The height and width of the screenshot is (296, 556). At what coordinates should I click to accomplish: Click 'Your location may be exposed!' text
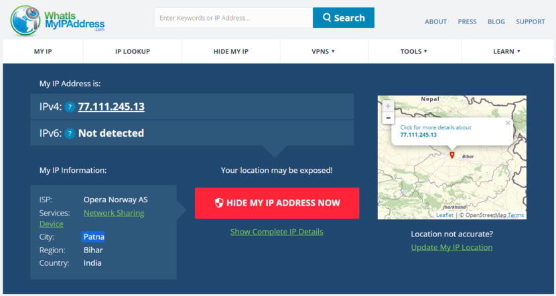pyautogui.click(x=277, y=171)
